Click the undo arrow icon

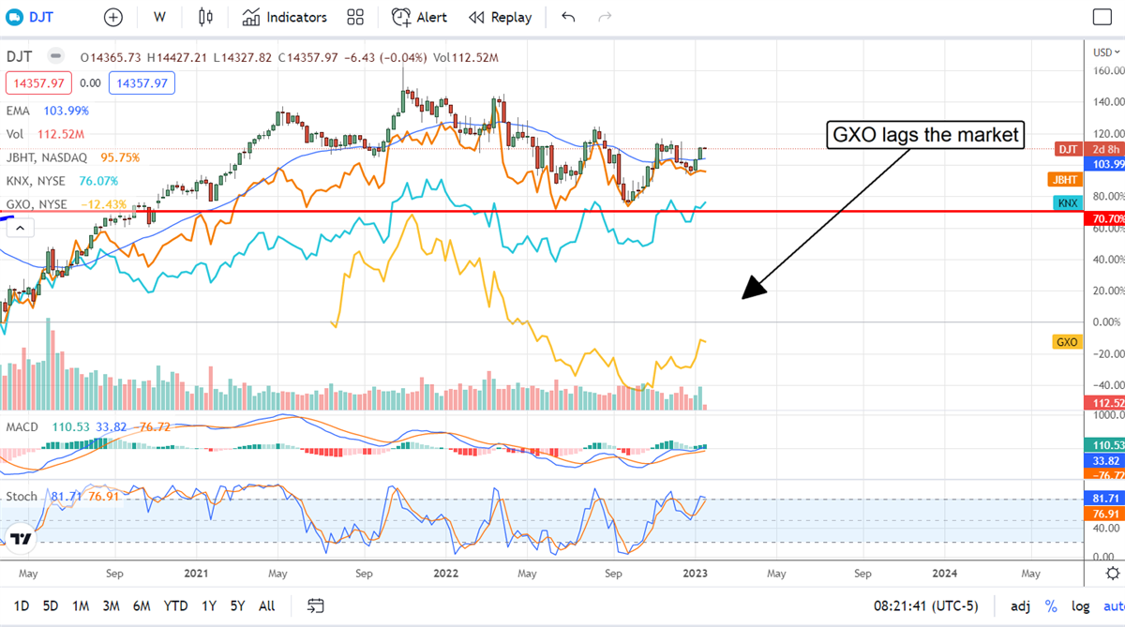[568, 17]
